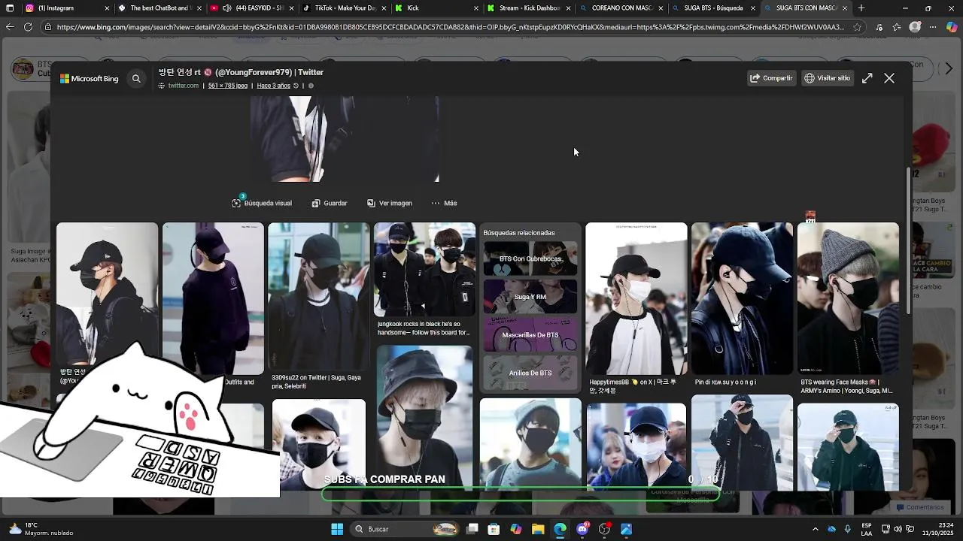Click the 561 × 785 jpeg size link

[x=228, y=86]
